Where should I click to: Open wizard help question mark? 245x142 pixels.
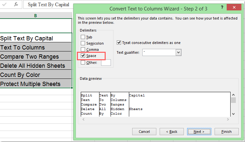click(222, 7)
